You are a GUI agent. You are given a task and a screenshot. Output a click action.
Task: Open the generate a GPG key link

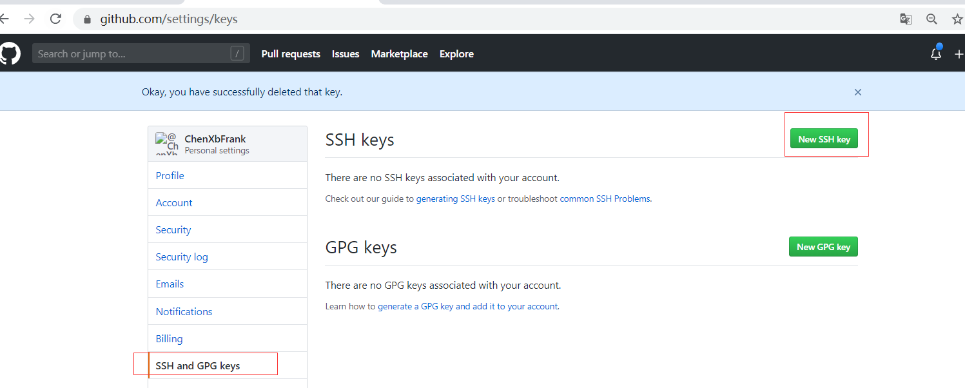tap(468, 306)
